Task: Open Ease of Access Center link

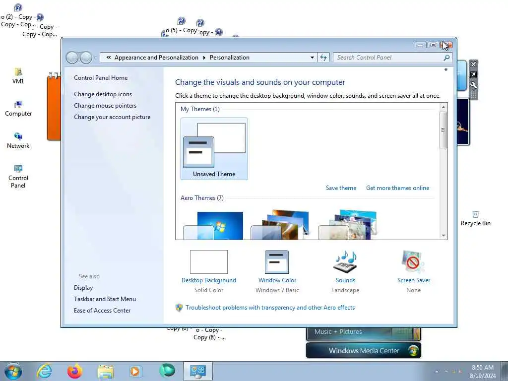Action: click(x=102, y=311)
